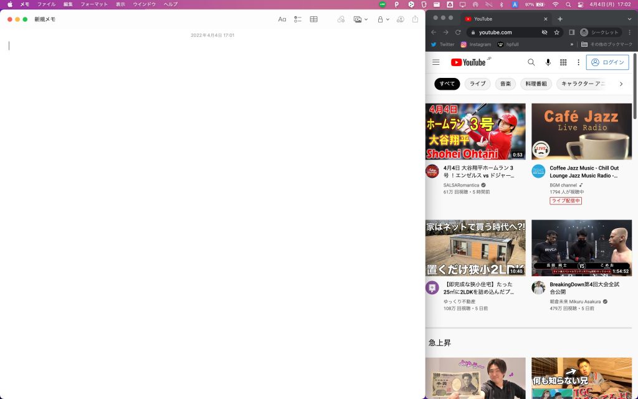Open YouTube search
Screen dimensions: 638x399
(531, 62)
